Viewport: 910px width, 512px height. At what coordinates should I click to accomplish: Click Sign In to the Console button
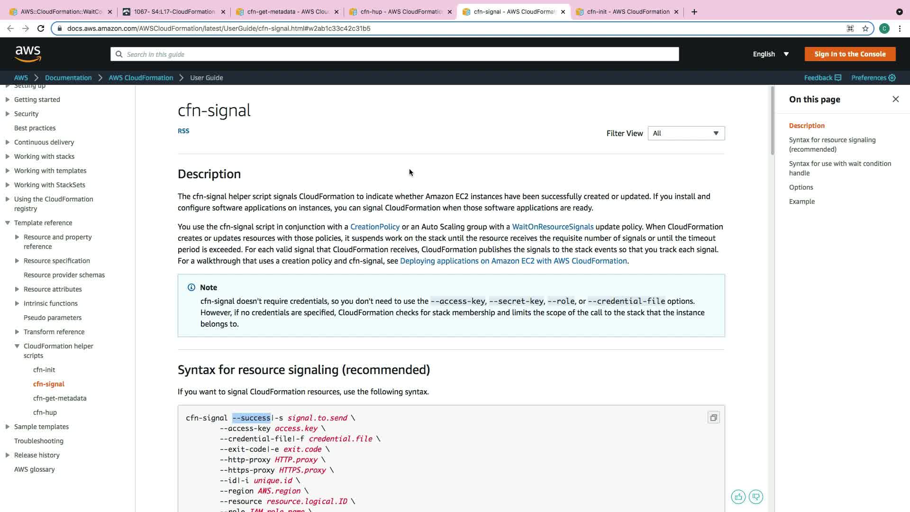coord(850,54)
